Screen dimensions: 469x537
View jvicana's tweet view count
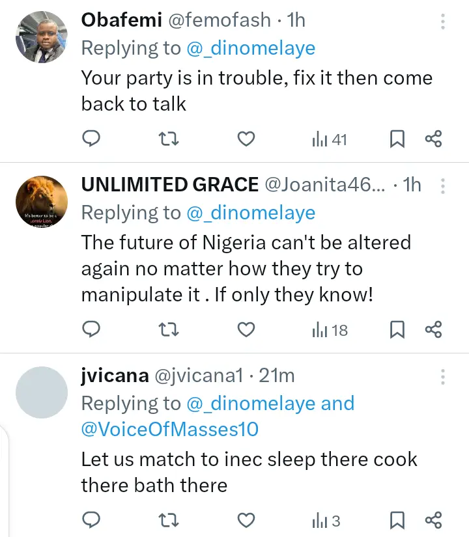click(326, 520)
